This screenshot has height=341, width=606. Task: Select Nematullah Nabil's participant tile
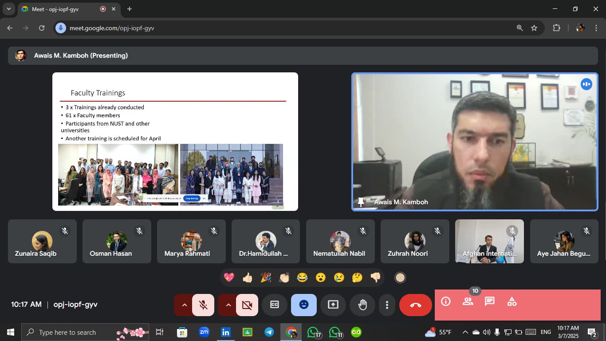[340, 241]
